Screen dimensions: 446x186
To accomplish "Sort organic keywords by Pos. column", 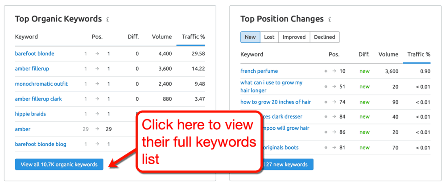I will (97, 37).
